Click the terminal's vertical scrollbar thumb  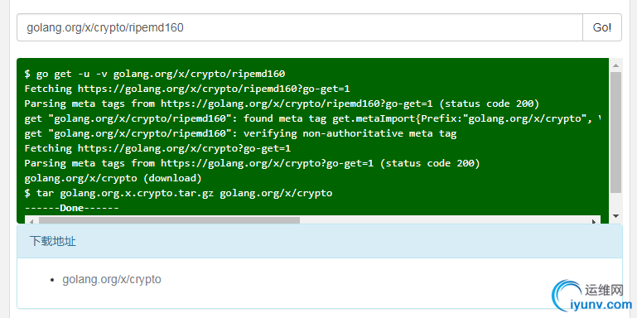[x=615, y=132]
